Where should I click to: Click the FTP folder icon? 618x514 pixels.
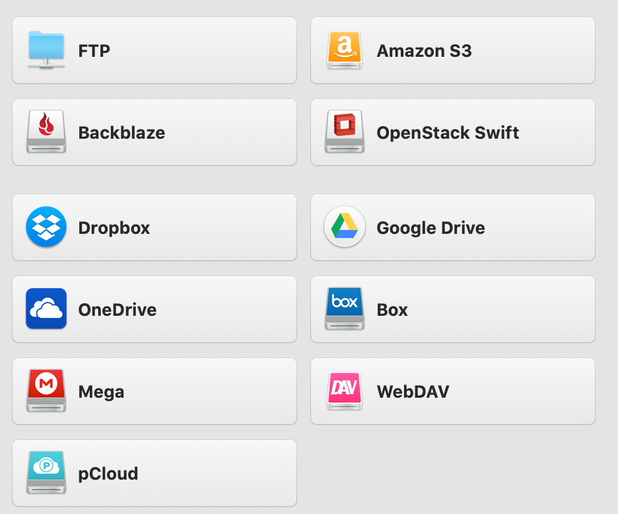point(46,50)
